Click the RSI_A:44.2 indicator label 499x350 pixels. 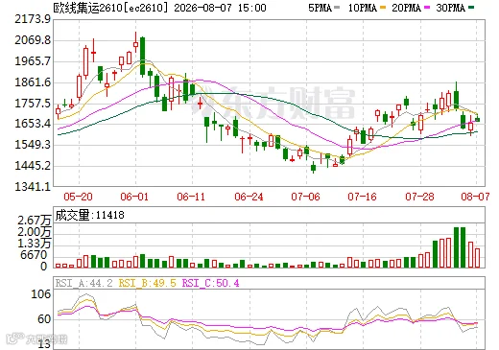coord(84,283)
